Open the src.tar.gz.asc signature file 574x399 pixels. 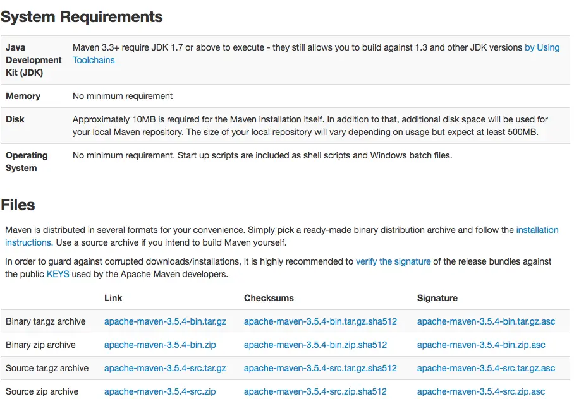(x=485, y=368)
